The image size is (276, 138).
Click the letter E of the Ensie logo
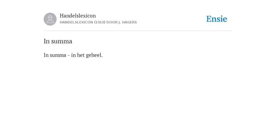point(209,19)
